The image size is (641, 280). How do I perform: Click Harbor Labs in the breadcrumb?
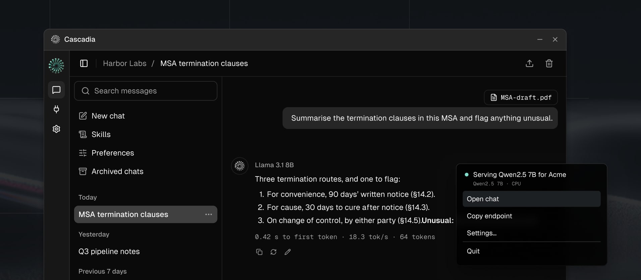(x=125, y=63)
